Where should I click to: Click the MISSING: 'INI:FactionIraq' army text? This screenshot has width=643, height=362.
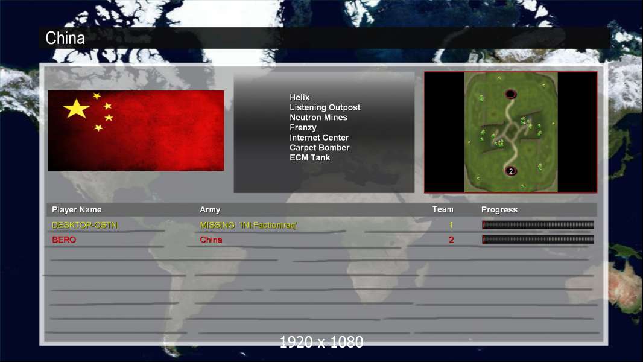click(248, 225)
